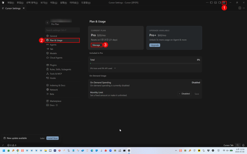Click the Search settings input field
The height and width of the screenshot is (154, 247).
(x=62, y=30)
